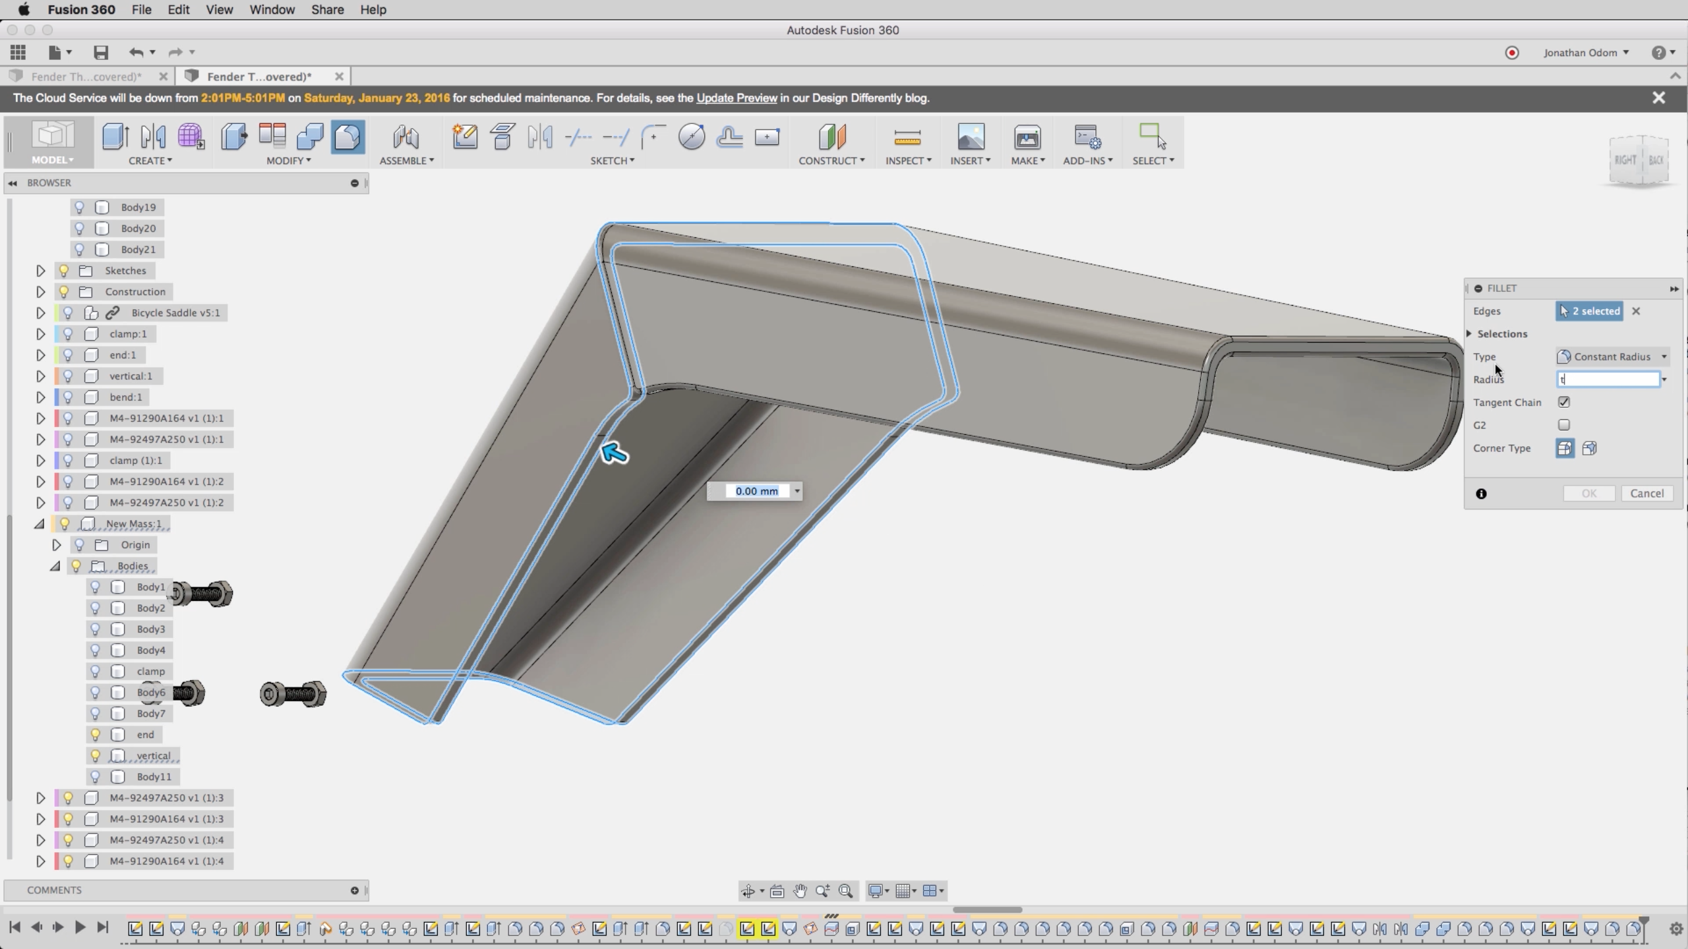Enable the G2 checkbox

tap(1564, 425)
